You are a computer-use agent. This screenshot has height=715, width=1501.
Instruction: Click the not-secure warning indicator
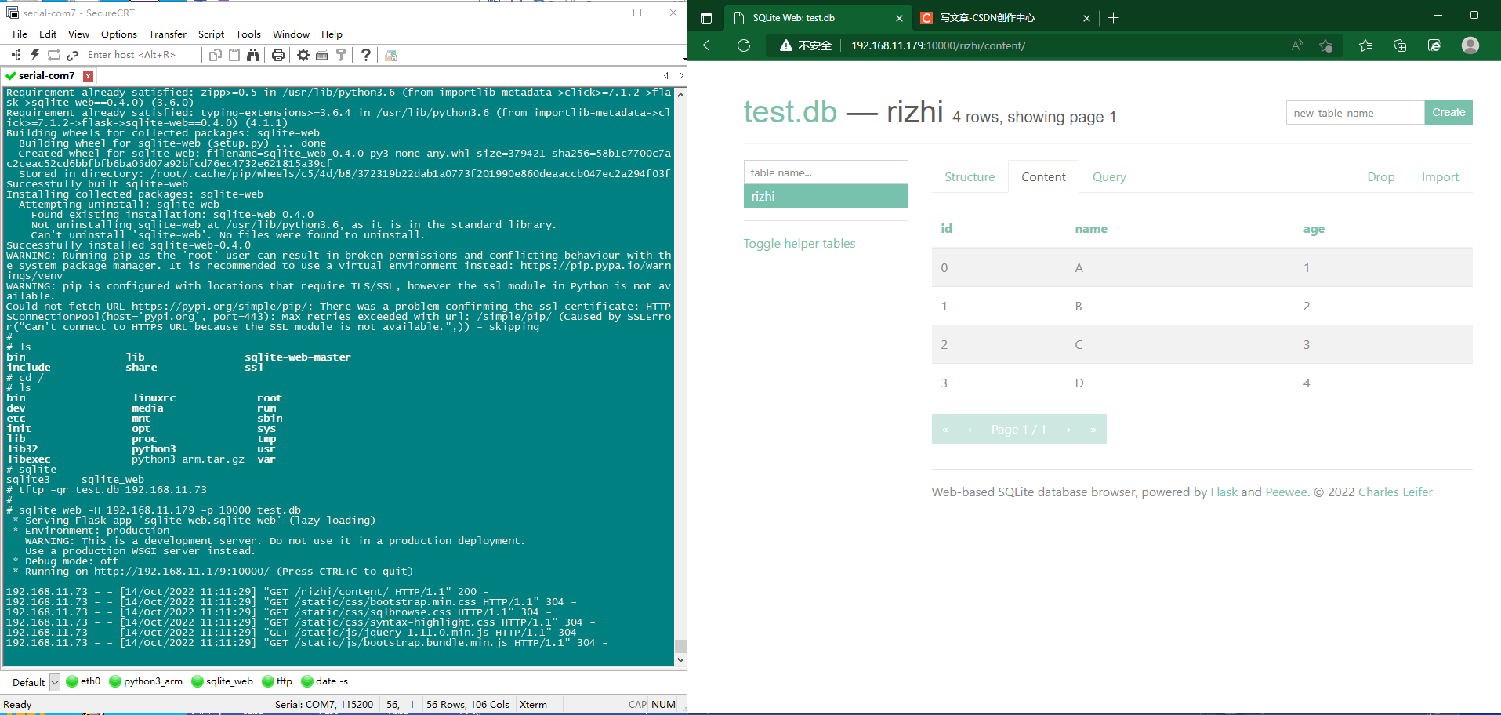pyautogui.click(x=806, y=45)
